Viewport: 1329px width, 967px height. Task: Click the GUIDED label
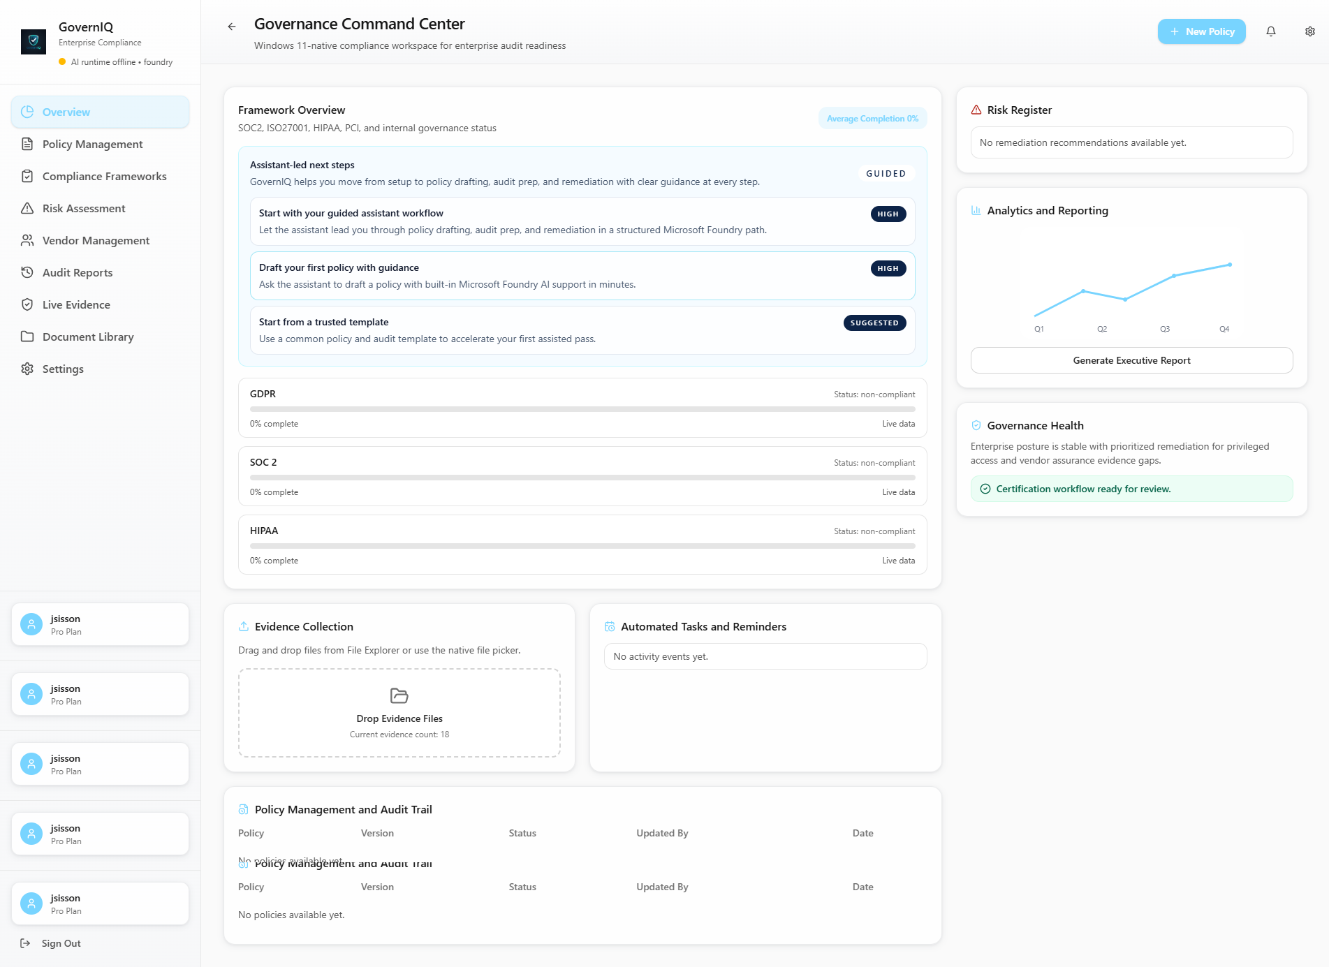(x=886, y=173)
